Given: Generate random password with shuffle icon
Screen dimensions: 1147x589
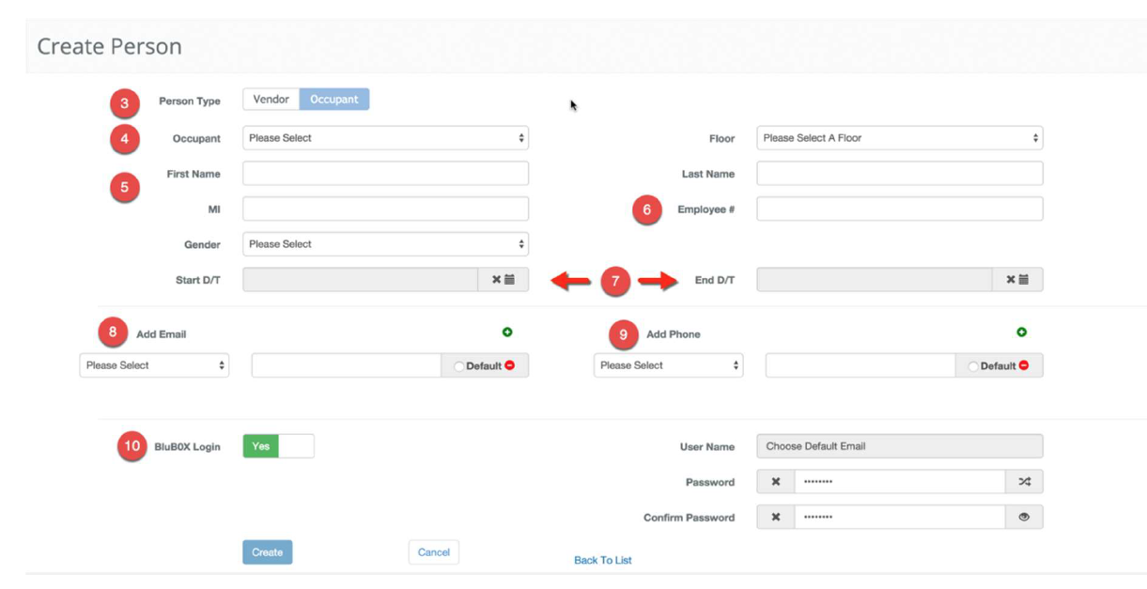Looking at the screenshot, I should pyautogui.click(x=1024, y=482).
